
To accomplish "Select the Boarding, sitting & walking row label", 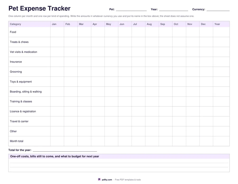I will click(x=26, y=92).
